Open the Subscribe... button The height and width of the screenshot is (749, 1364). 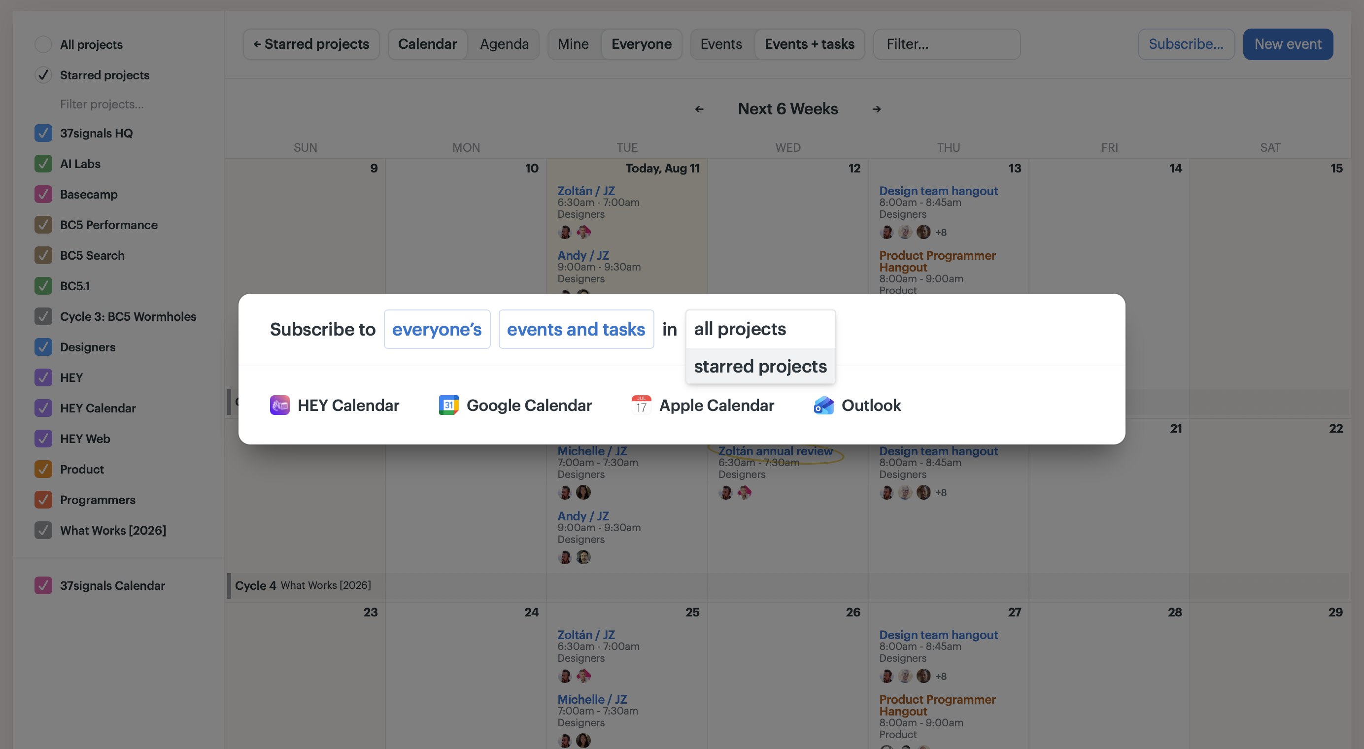point(1186,44)
